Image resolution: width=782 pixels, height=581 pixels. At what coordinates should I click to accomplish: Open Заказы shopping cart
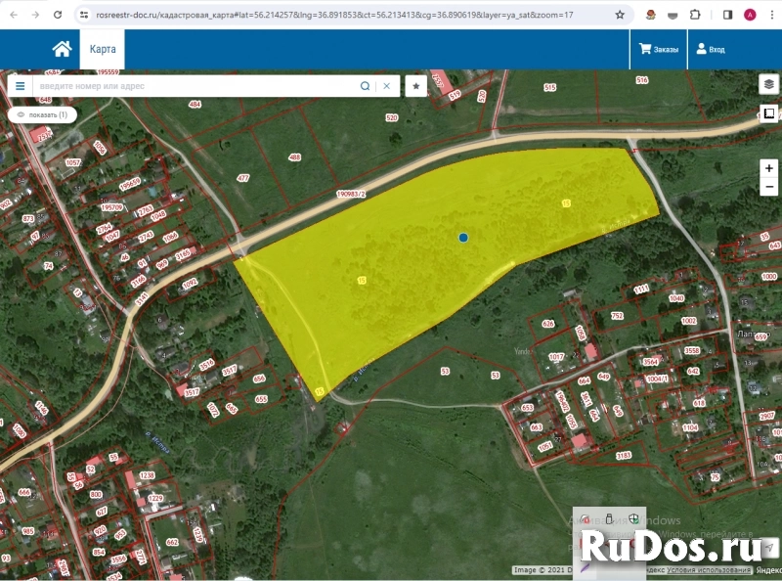point(658,49)
